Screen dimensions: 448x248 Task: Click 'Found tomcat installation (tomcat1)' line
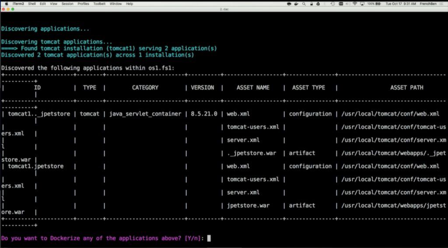(x=109, y=49)
